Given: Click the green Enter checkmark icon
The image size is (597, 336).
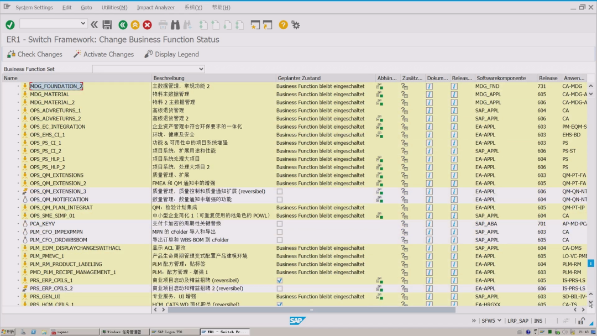Looking at the screenshot, I should [x=11, y=25].
